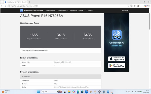The image size is (151, 94).
Task: Open the browser profile avatar
Action: (x=138, y=6)
